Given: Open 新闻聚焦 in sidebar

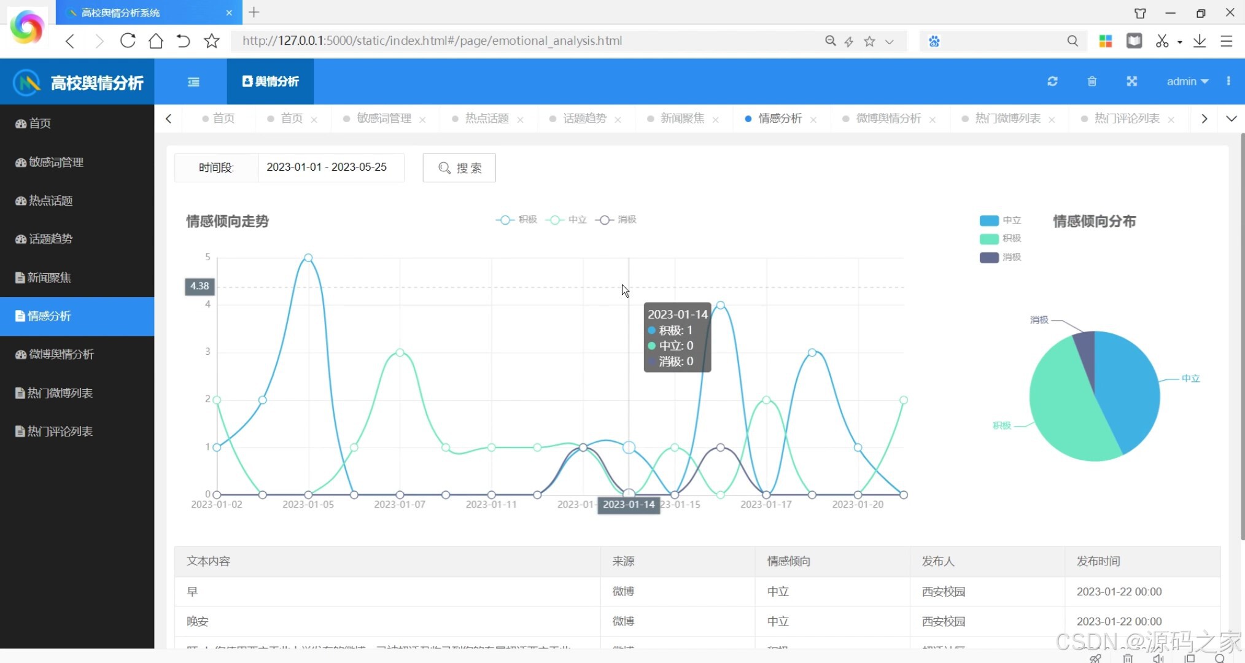Looking at the screenshot, I should click(x=77, y=277).
